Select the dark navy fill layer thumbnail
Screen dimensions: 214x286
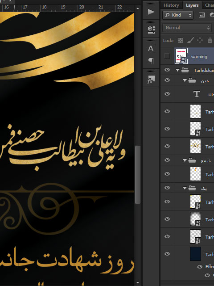click(195, 254)
